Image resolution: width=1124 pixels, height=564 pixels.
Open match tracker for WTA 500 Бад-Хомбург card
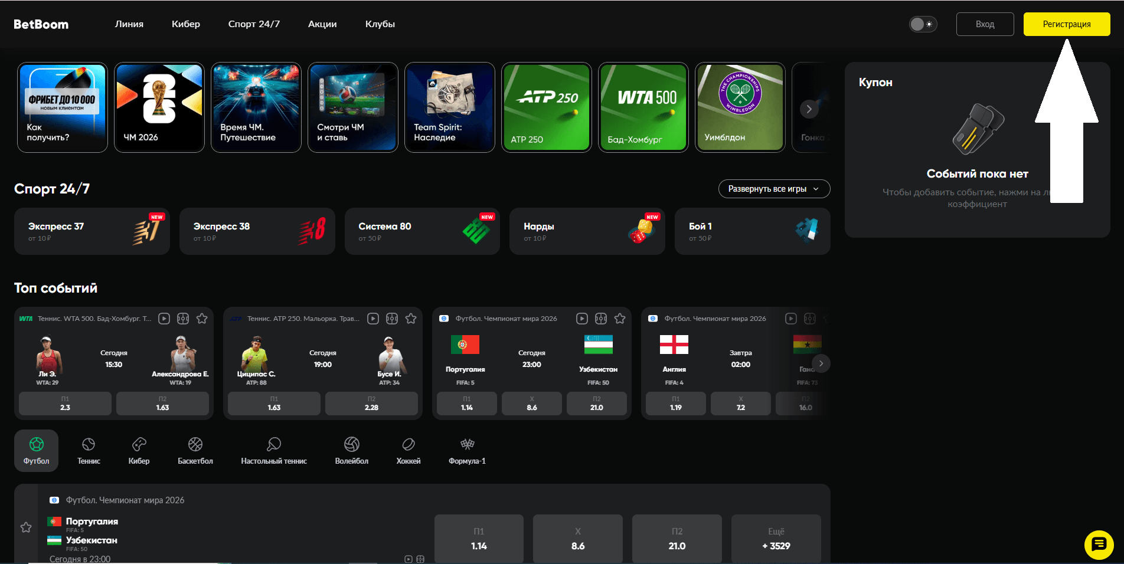(183, 319)
